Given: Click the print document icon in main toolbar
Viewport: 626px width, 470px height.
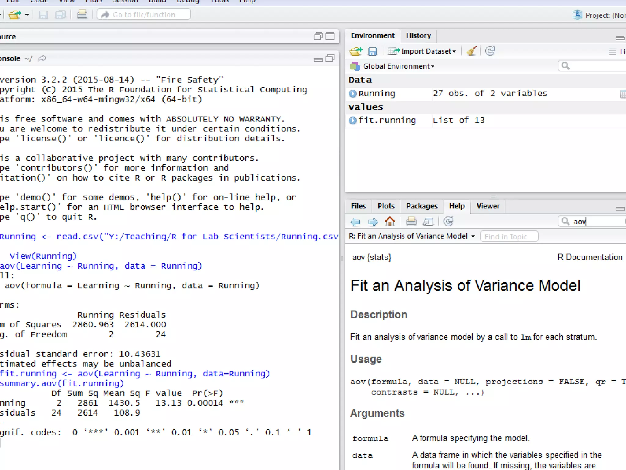Looking at the screenshot, I should [x=82, y=15].
